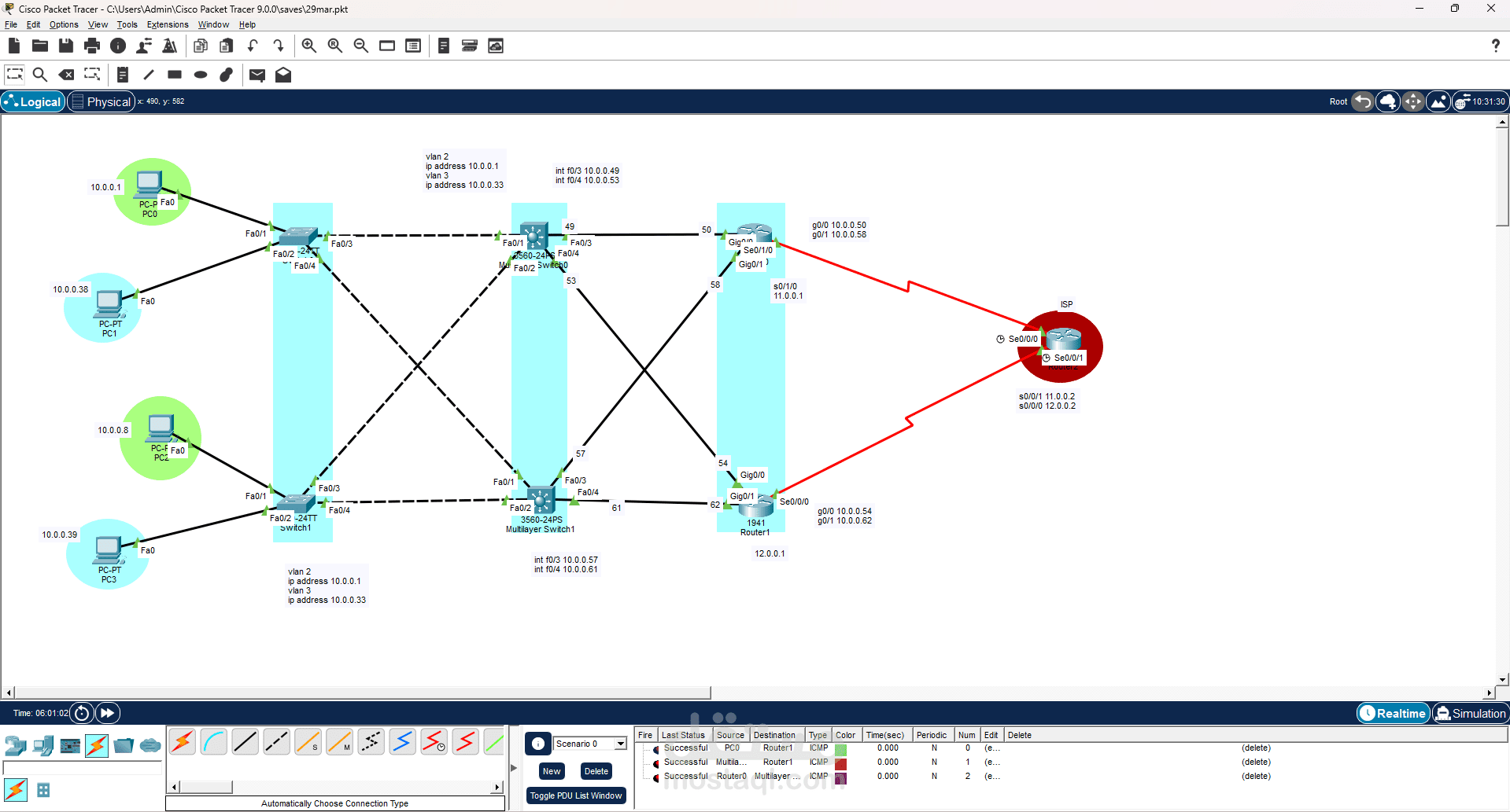Pick the Inspect magnifier tool
This screenshot has width=1510, height=812.
click(x=40, y=75)
